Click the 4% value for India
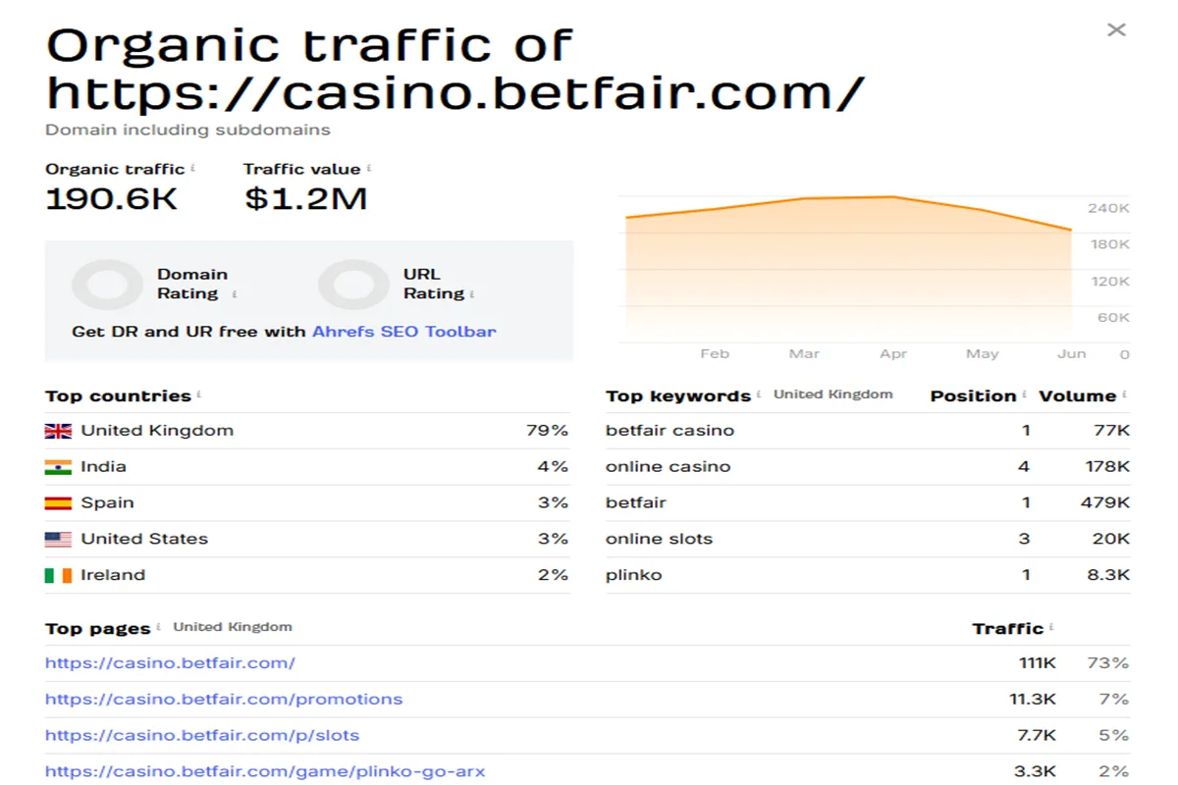Image resolution: width=1178 pixels, height=785 pixels. pos(553,467)
